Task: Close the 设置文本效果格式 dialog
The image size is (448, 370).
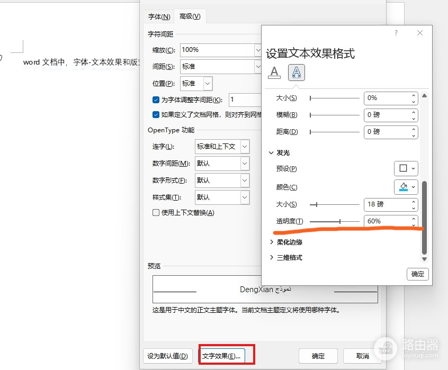Action: [x=420, y=33]
